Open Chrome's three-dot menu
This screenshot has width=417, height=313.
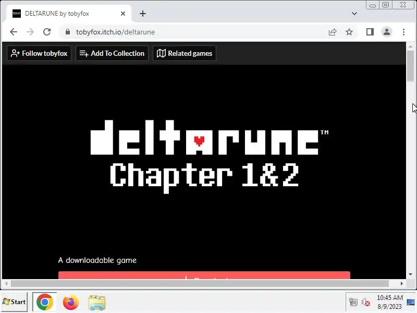click(x=403, y=32)
